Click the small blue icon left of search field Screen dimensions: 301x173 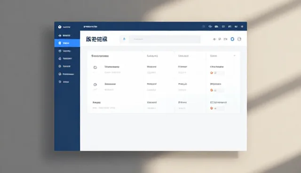pos(124,39)
